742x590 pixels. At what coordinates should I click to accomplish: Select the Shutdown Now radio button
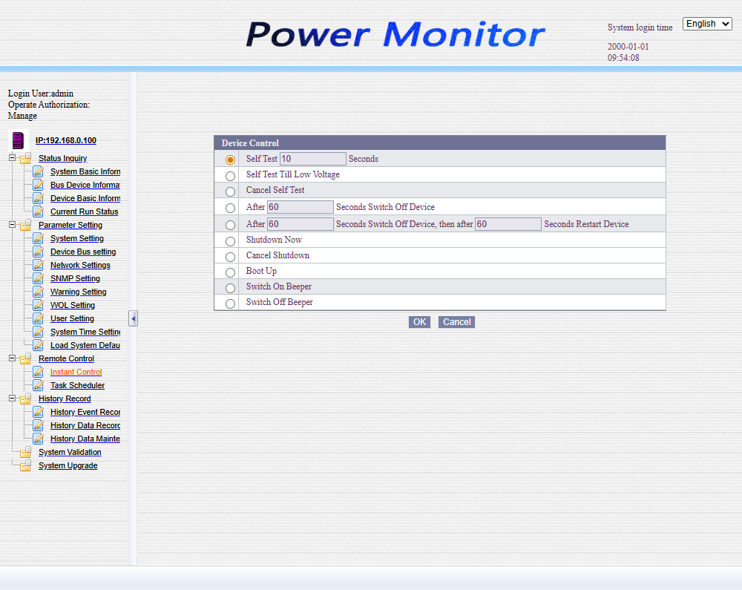click(230, 241)
